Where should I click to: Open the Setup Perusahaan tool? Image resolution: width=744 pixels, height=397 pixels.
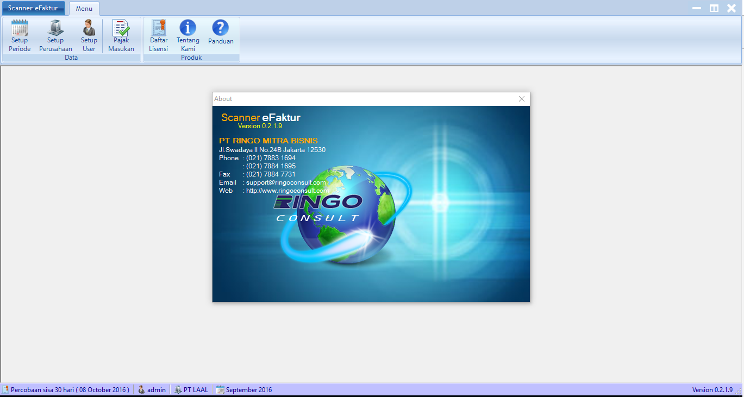(55, 36)
